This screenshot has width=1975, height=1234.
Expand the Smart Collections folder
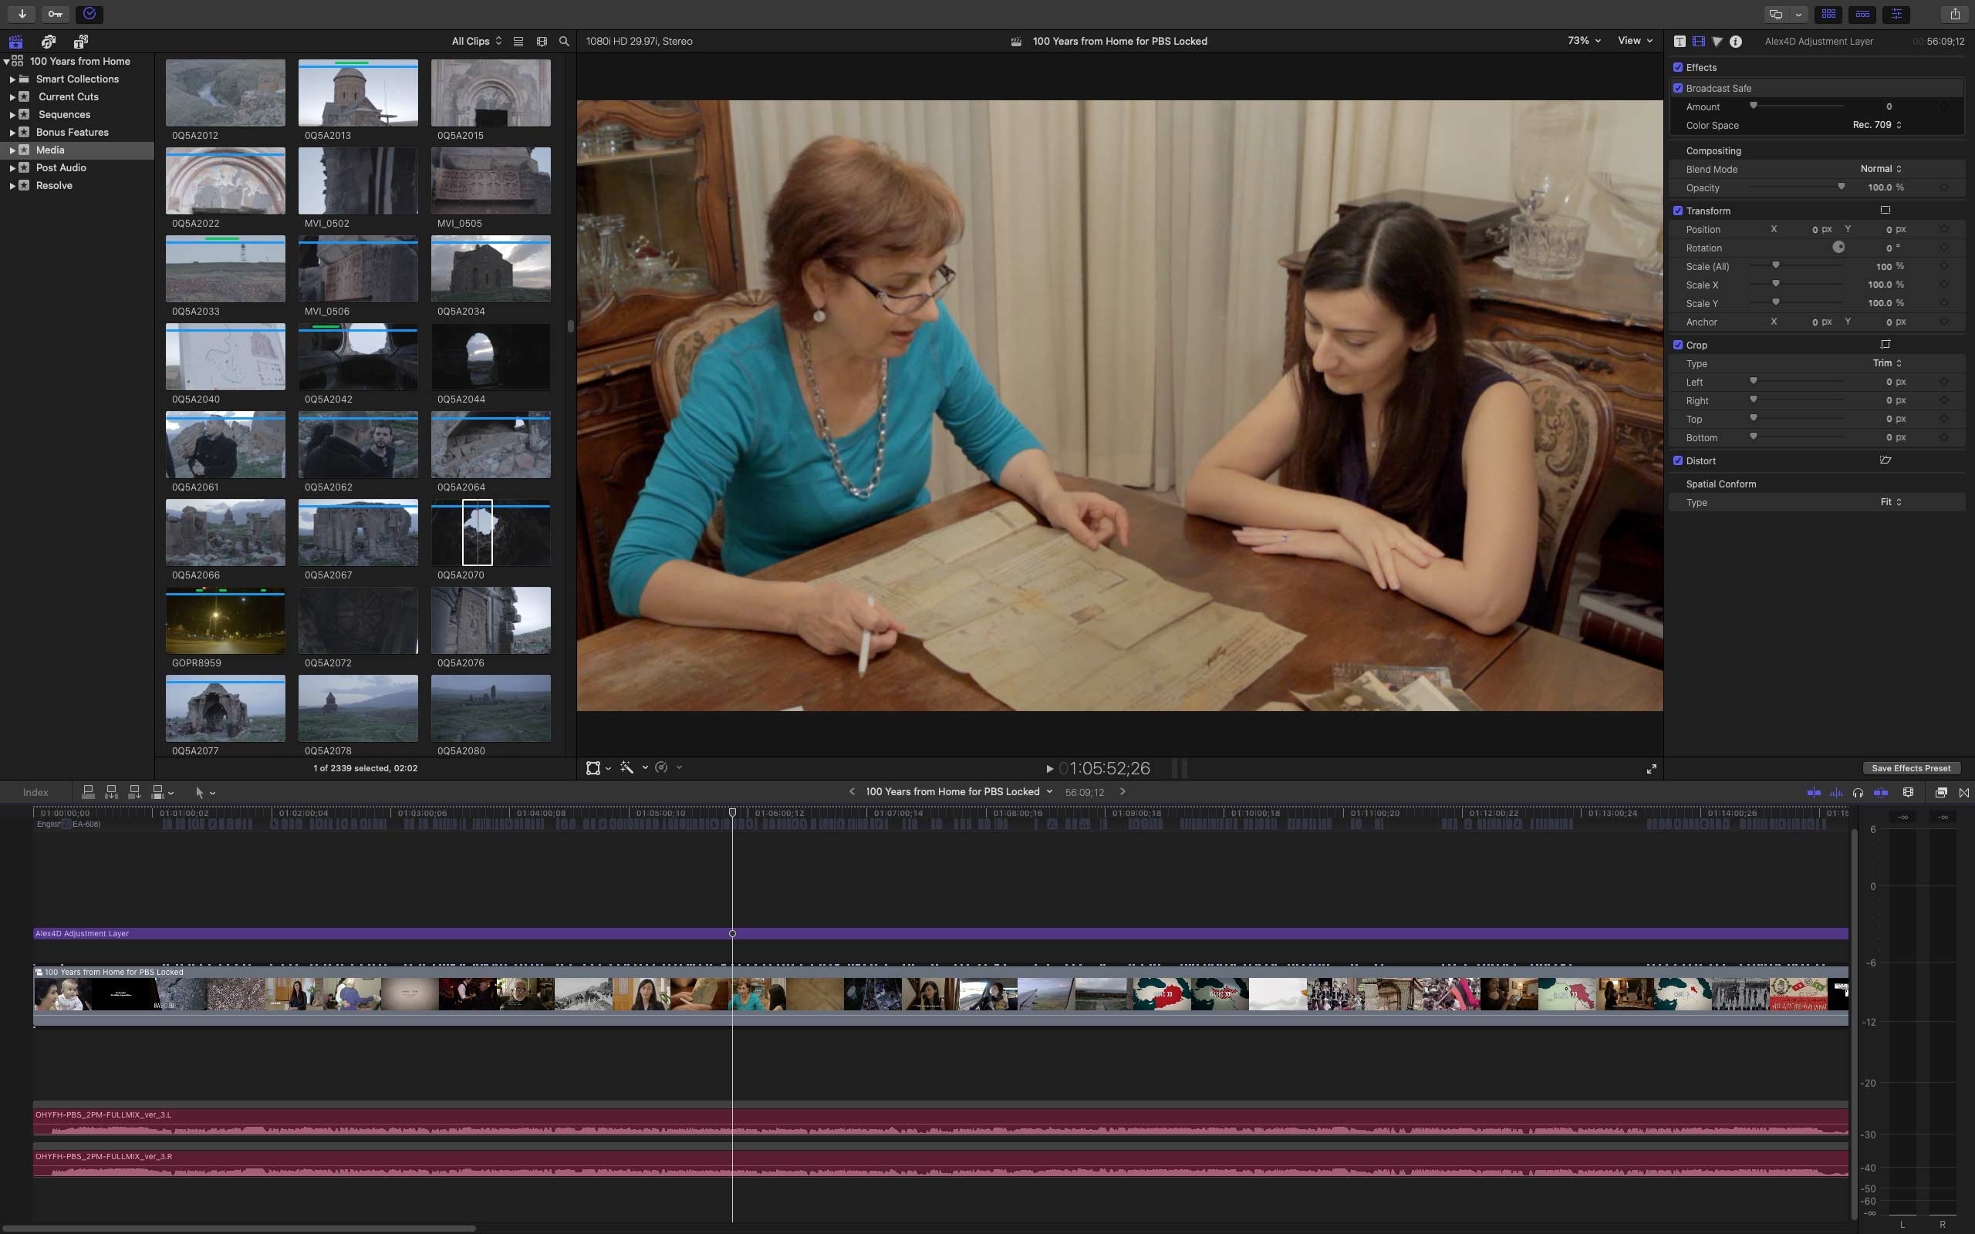[12, 79]
